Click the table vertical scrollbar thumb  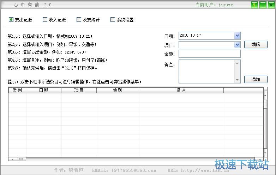tap(265, 104)
